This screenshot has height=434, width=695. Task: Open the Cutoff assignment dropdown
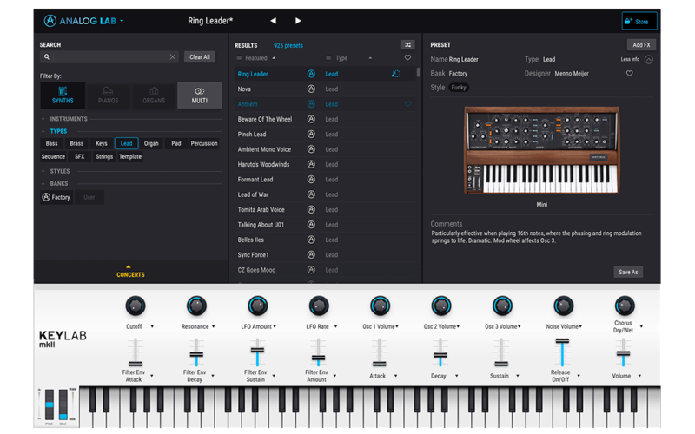(x=152, y=326)
